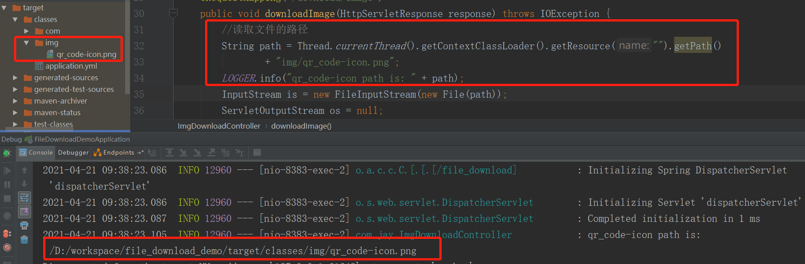The width and height of the screenshot is (805, 264).
Task: Expand the generated-sources folder
Action: point(15,78)
